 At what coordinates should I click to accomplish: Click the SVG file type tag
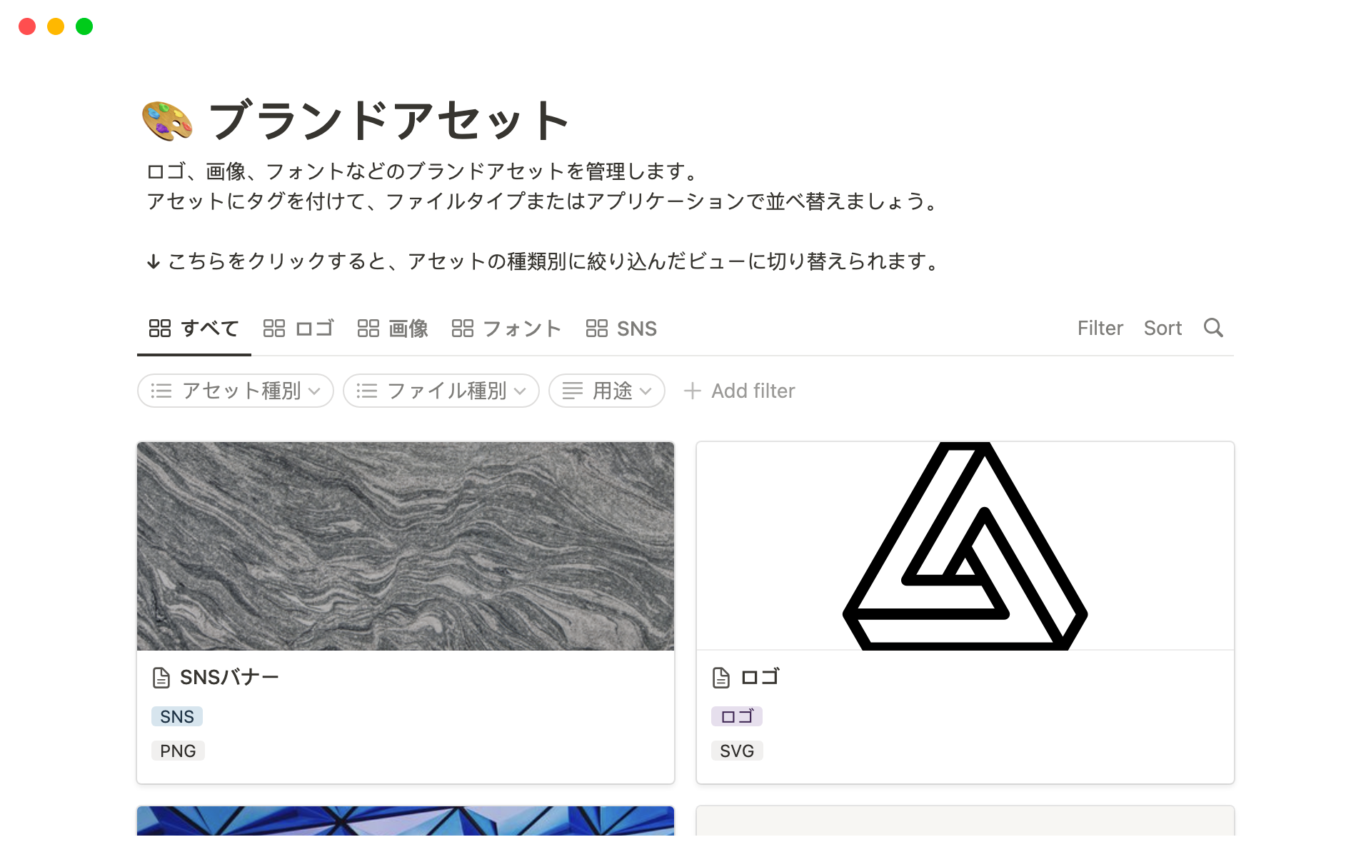[737, 751]
